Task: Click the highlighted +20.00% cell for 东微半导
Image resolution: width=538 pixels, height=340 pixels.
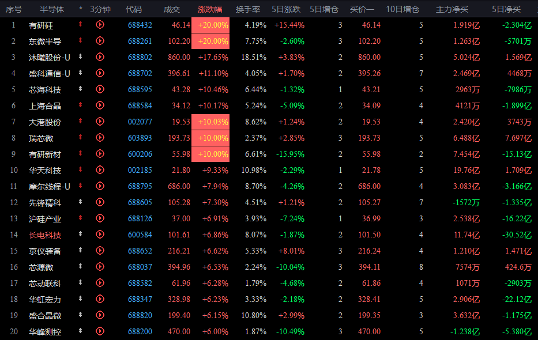Action: (x=210, y=41)
